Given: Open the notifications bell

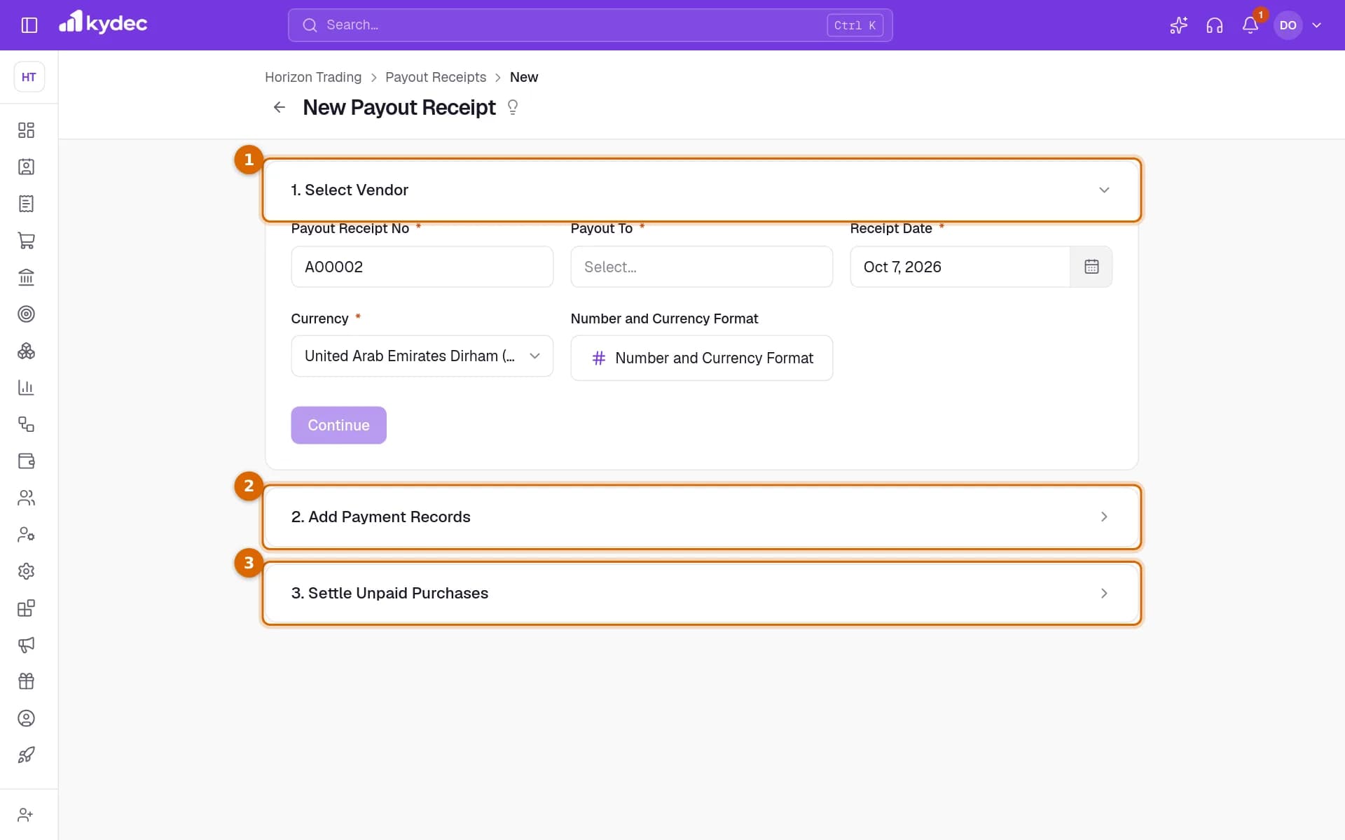Looking at the screenshot, I should [x=1250, y=25].
